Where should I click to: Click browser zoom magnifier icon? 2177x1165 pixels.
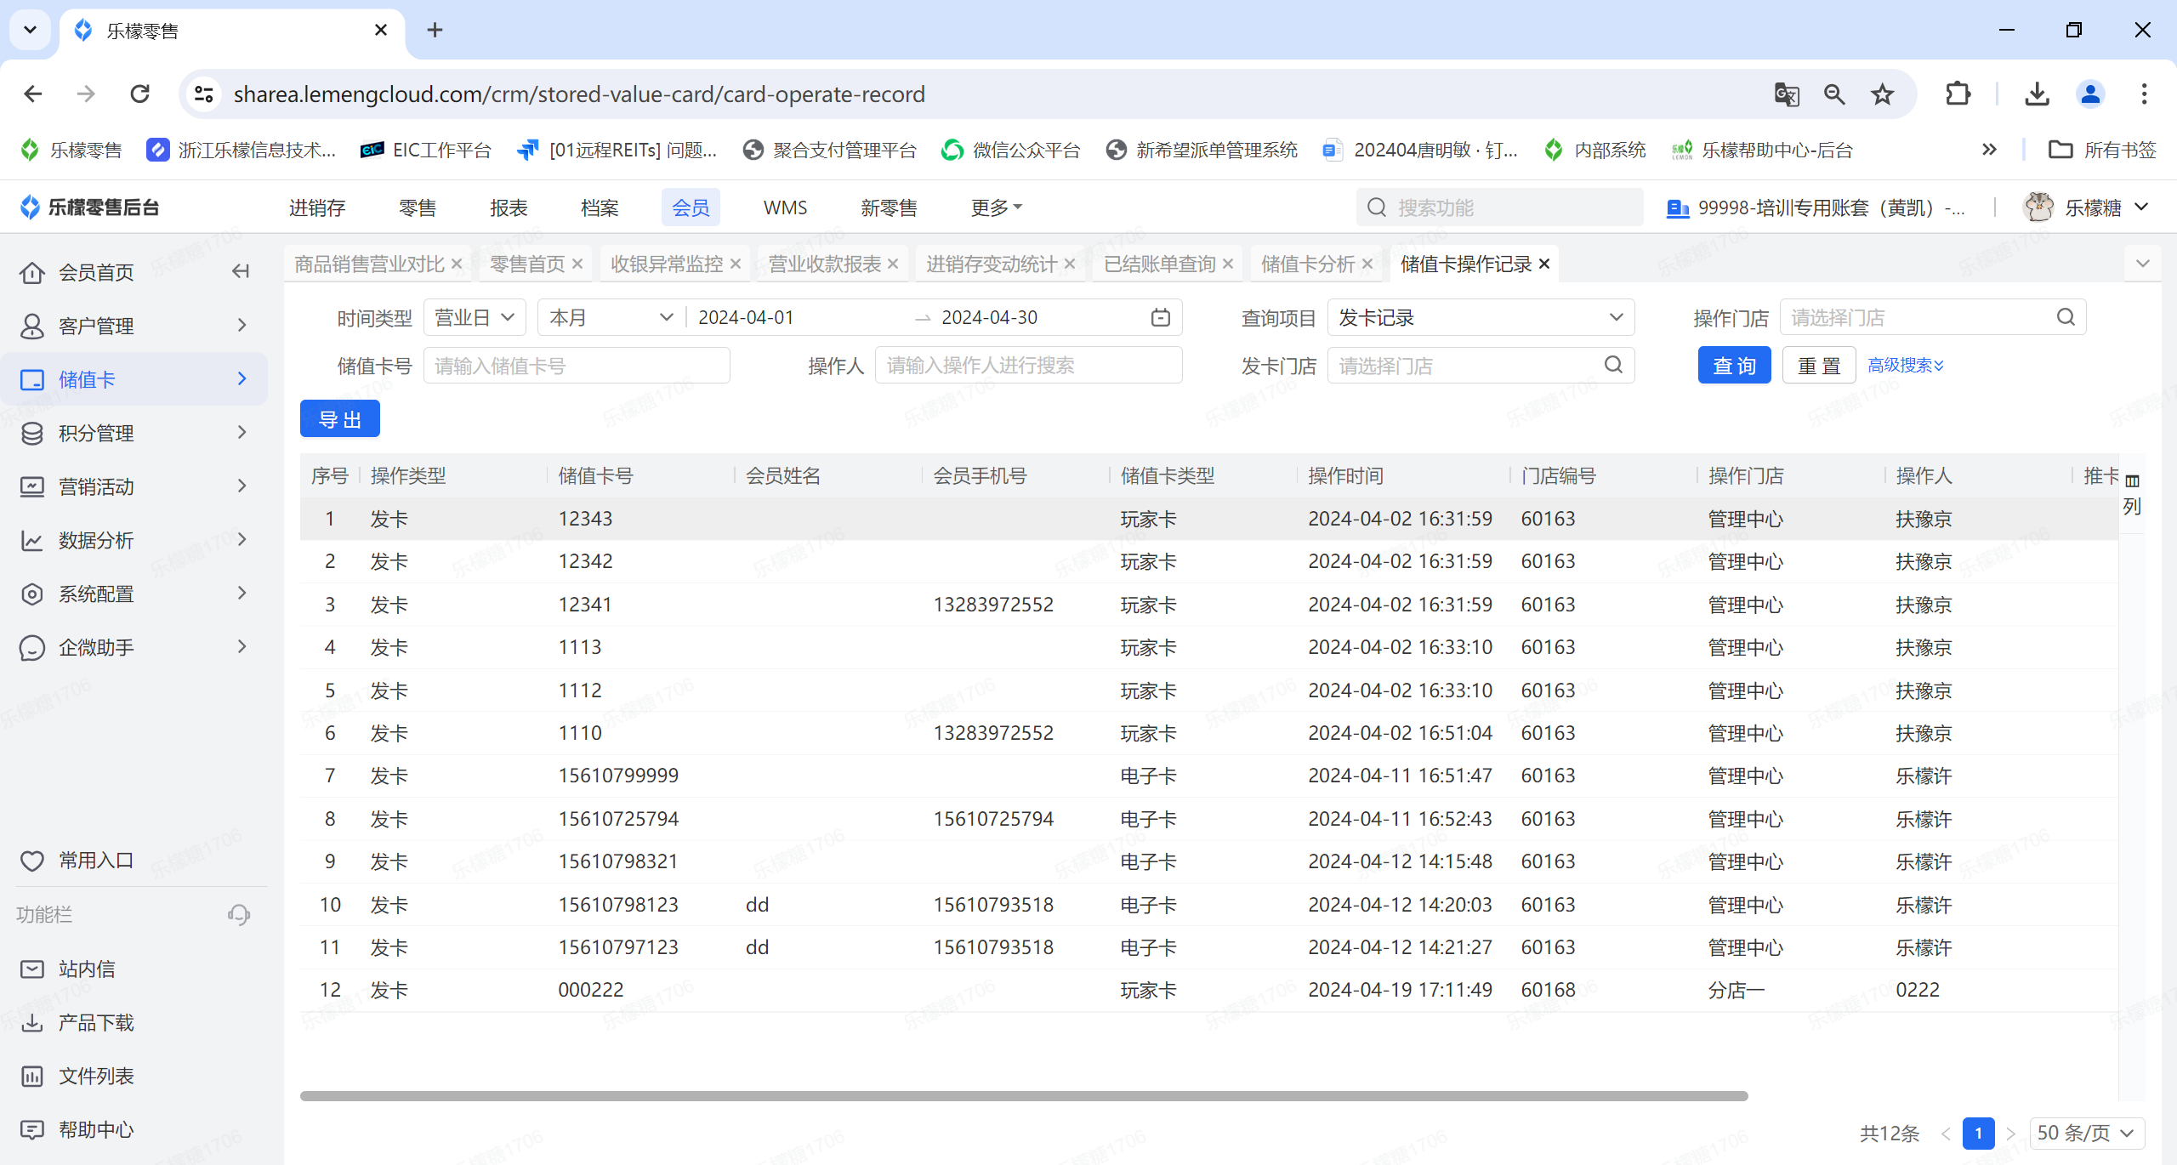[x=1834, y=94]
